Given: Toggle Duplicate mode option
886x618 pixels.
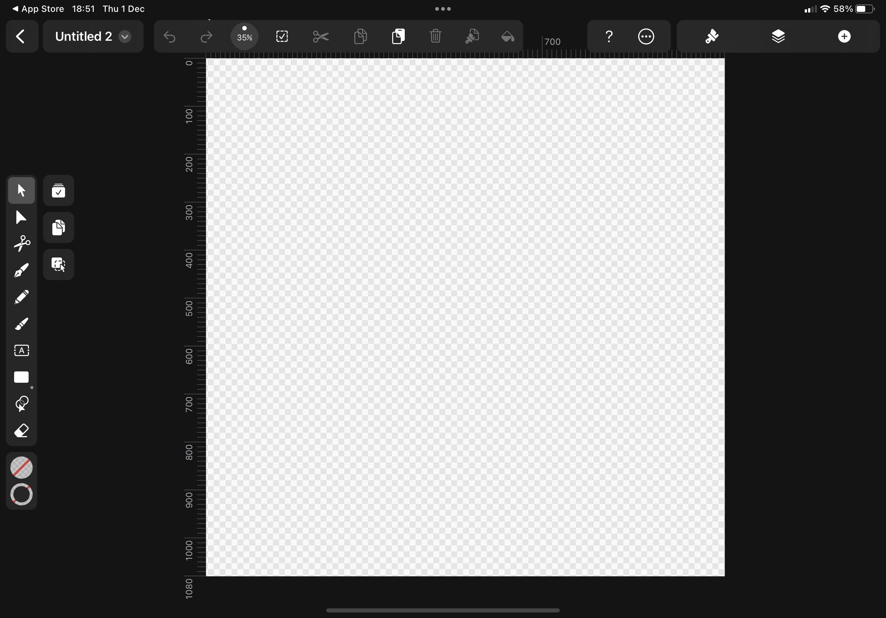Looking at the screenshot, I should pyautogui.click(x=59, y=227).
